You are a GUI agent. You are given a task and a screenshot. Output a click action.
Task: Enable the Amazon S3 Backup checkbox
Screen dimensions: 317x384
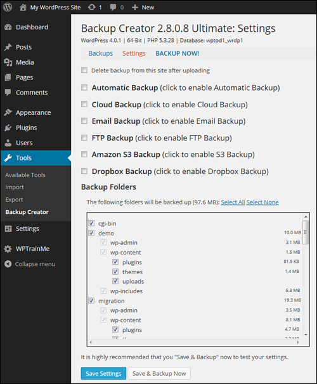pos(84,154)
